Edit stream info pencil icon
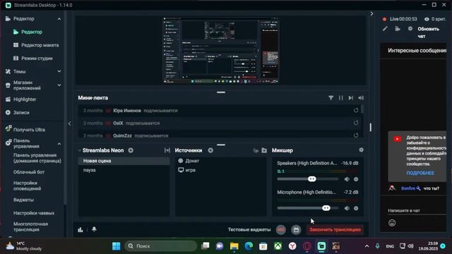 tap(385, 28)
